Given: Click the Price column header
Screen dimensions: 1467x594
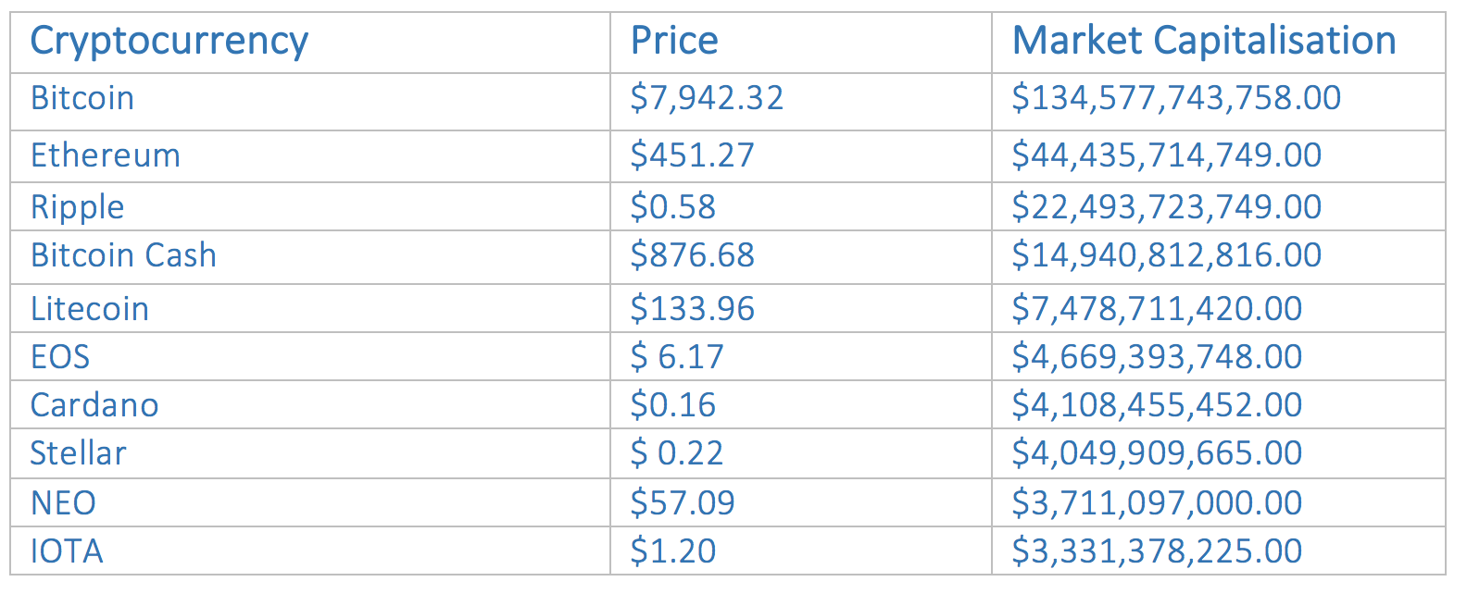Looking at the screenshot, I should 674,42.
